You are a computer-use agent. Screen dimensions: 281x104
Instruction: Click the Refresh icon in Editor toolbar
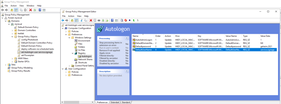pyautogui.click(x=103, y=20)
